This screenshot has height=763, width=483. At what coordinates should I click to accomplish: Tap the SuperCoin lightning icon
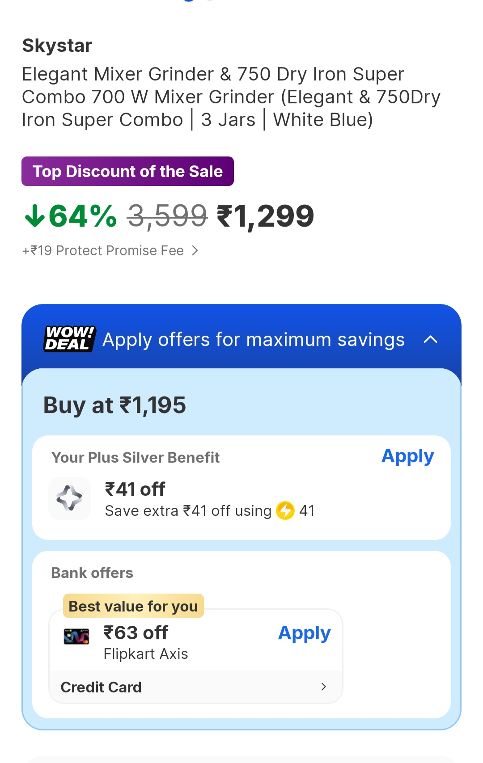click(285, 510)
